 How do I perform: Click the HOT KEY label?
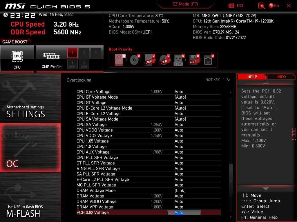(213, 80)
